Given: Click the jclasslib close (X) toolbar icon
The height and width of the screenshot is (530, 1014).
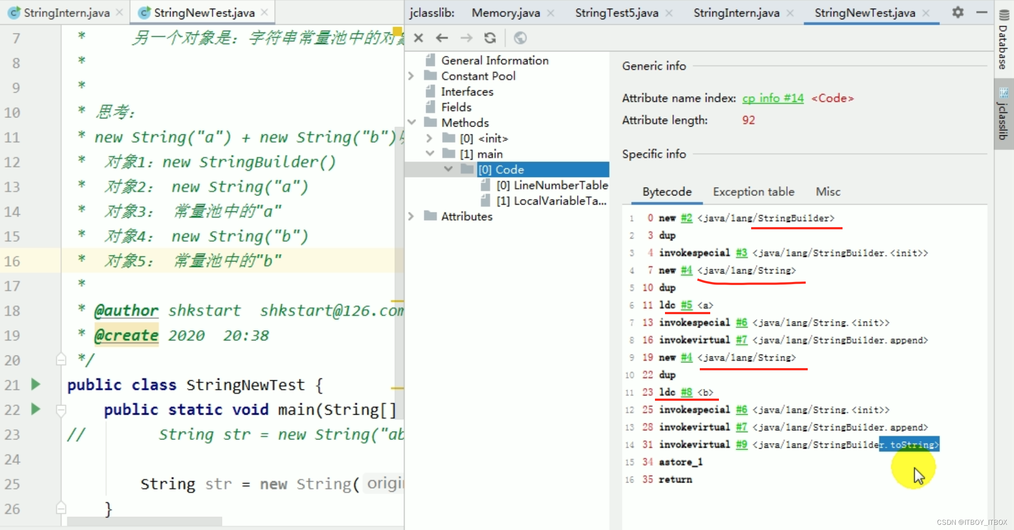Looking at the screenshot, I should tap(418, 38).
